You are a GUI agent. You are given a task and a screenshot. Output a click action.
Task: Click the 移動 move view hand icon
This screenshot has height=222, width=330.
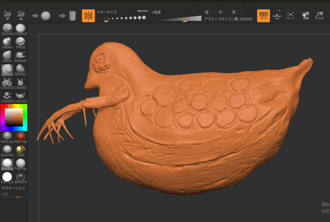click(x=306, y=16)
